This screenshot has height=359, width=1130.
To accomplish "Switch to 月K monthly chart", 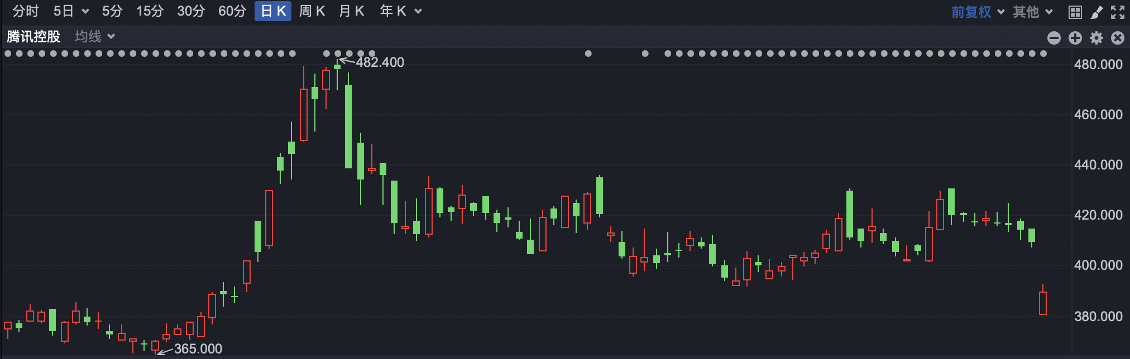I will pos(352,11).
